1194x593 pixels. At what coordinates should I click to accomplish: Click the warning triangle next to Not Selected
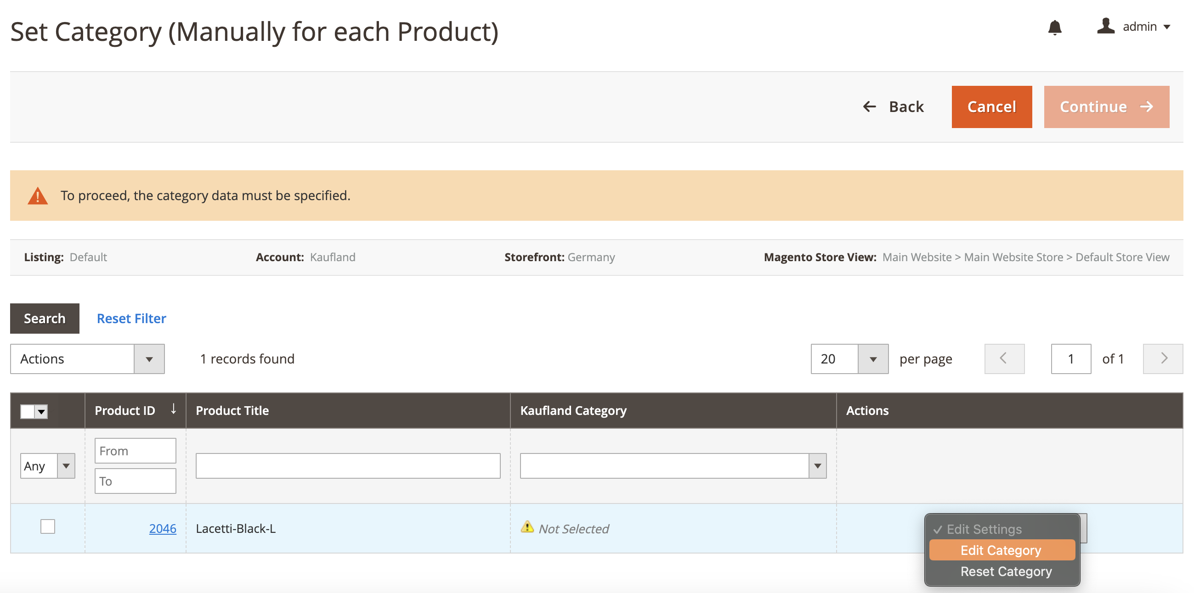click(528, 528)
